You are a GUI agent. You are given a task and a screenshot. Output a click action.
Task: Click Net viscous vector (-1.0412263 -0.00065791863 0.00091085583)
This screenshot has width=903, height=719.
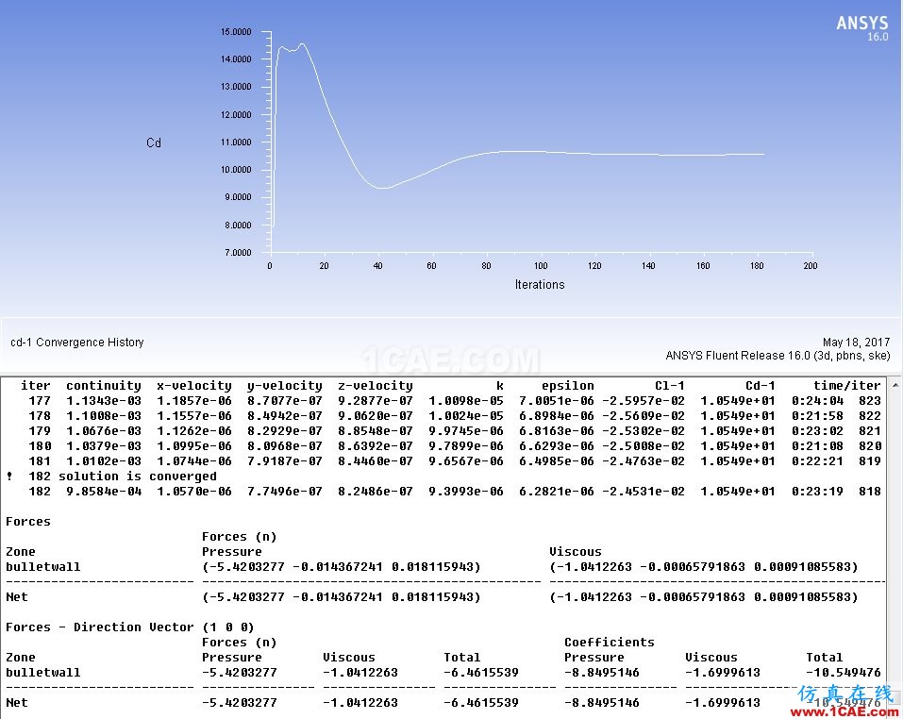pyautogui.click(x=704, y=597)
